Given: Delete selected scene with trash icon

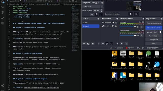Looking at the screenshot, I should click(88, 44).
